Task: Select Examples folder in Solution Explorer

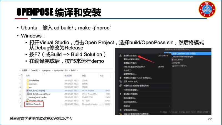Action: pyautogui.click(x=176, y=63)
